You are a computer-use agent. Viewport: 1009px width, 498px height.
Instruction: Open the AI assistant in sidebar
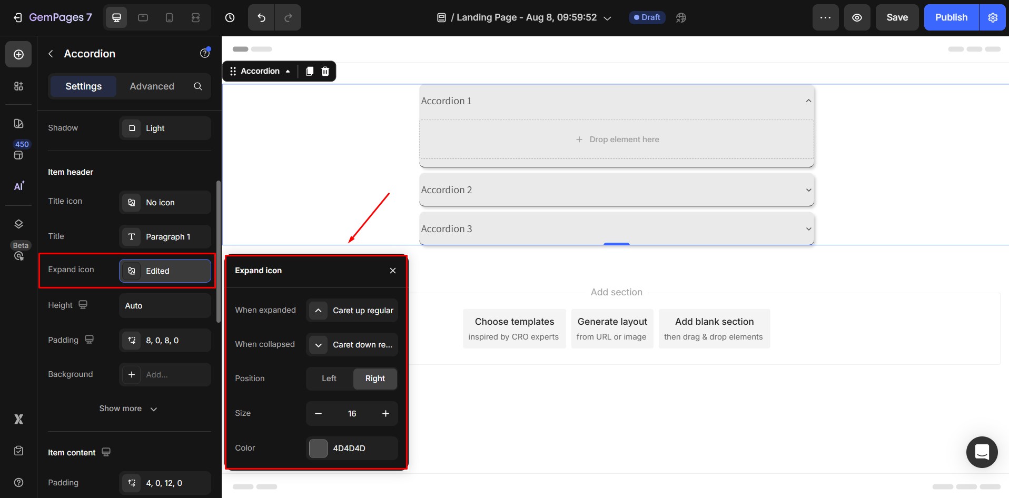pos(18,186)
